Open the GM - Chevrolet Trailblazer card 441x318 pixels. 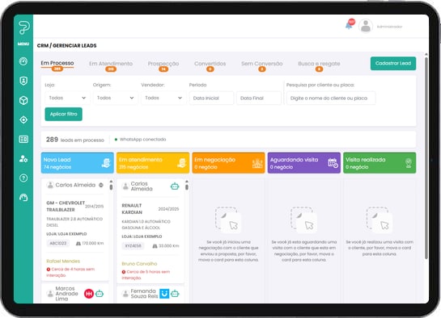[75, 230]
